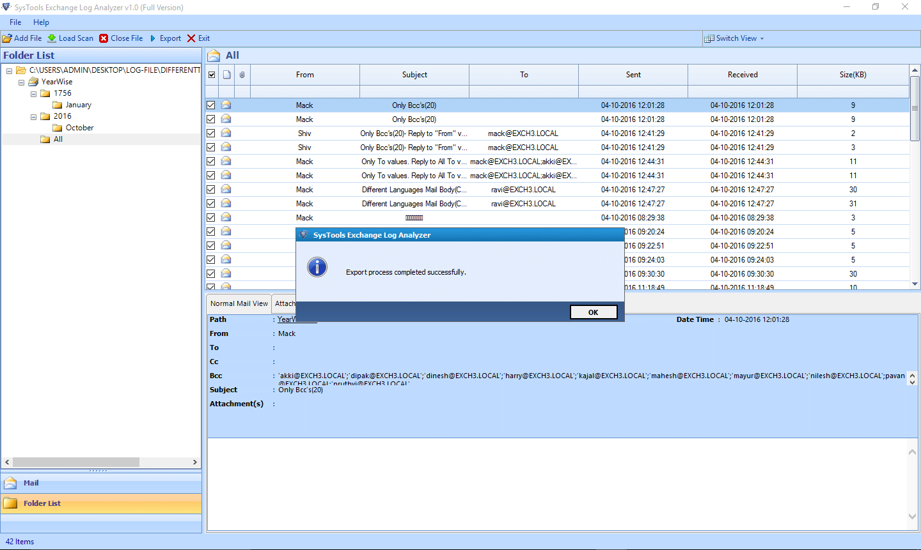Toggle the select-all checkbox in the header
The height and width of the screenshot is (550, 921).
pos(212,75)
